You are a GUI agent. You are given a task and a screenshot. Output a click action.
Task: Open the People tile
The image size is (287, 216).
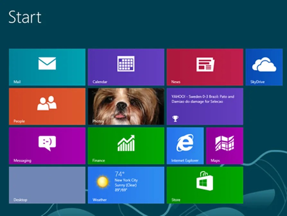(x=47, y=106)
